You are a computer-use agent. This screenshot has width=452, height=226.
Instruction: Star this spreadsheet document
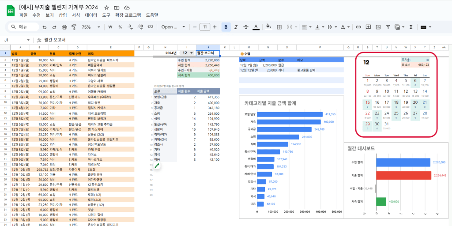click(x=106, y=8)
